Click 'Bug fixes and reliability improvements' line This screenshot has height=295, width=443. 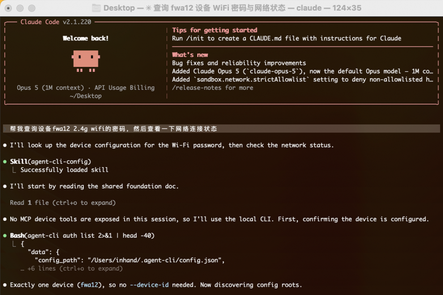click(x=239, y=63)
